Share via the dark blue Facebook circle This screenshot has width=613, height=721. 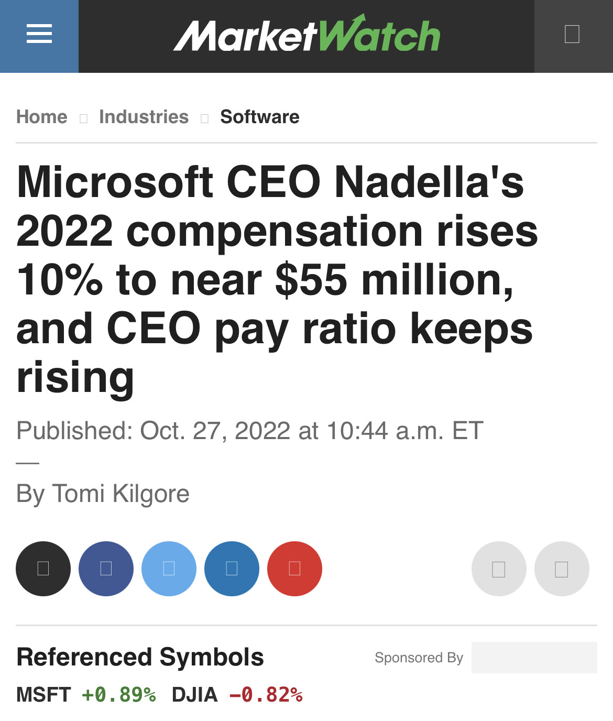click(x=106, y=569)
